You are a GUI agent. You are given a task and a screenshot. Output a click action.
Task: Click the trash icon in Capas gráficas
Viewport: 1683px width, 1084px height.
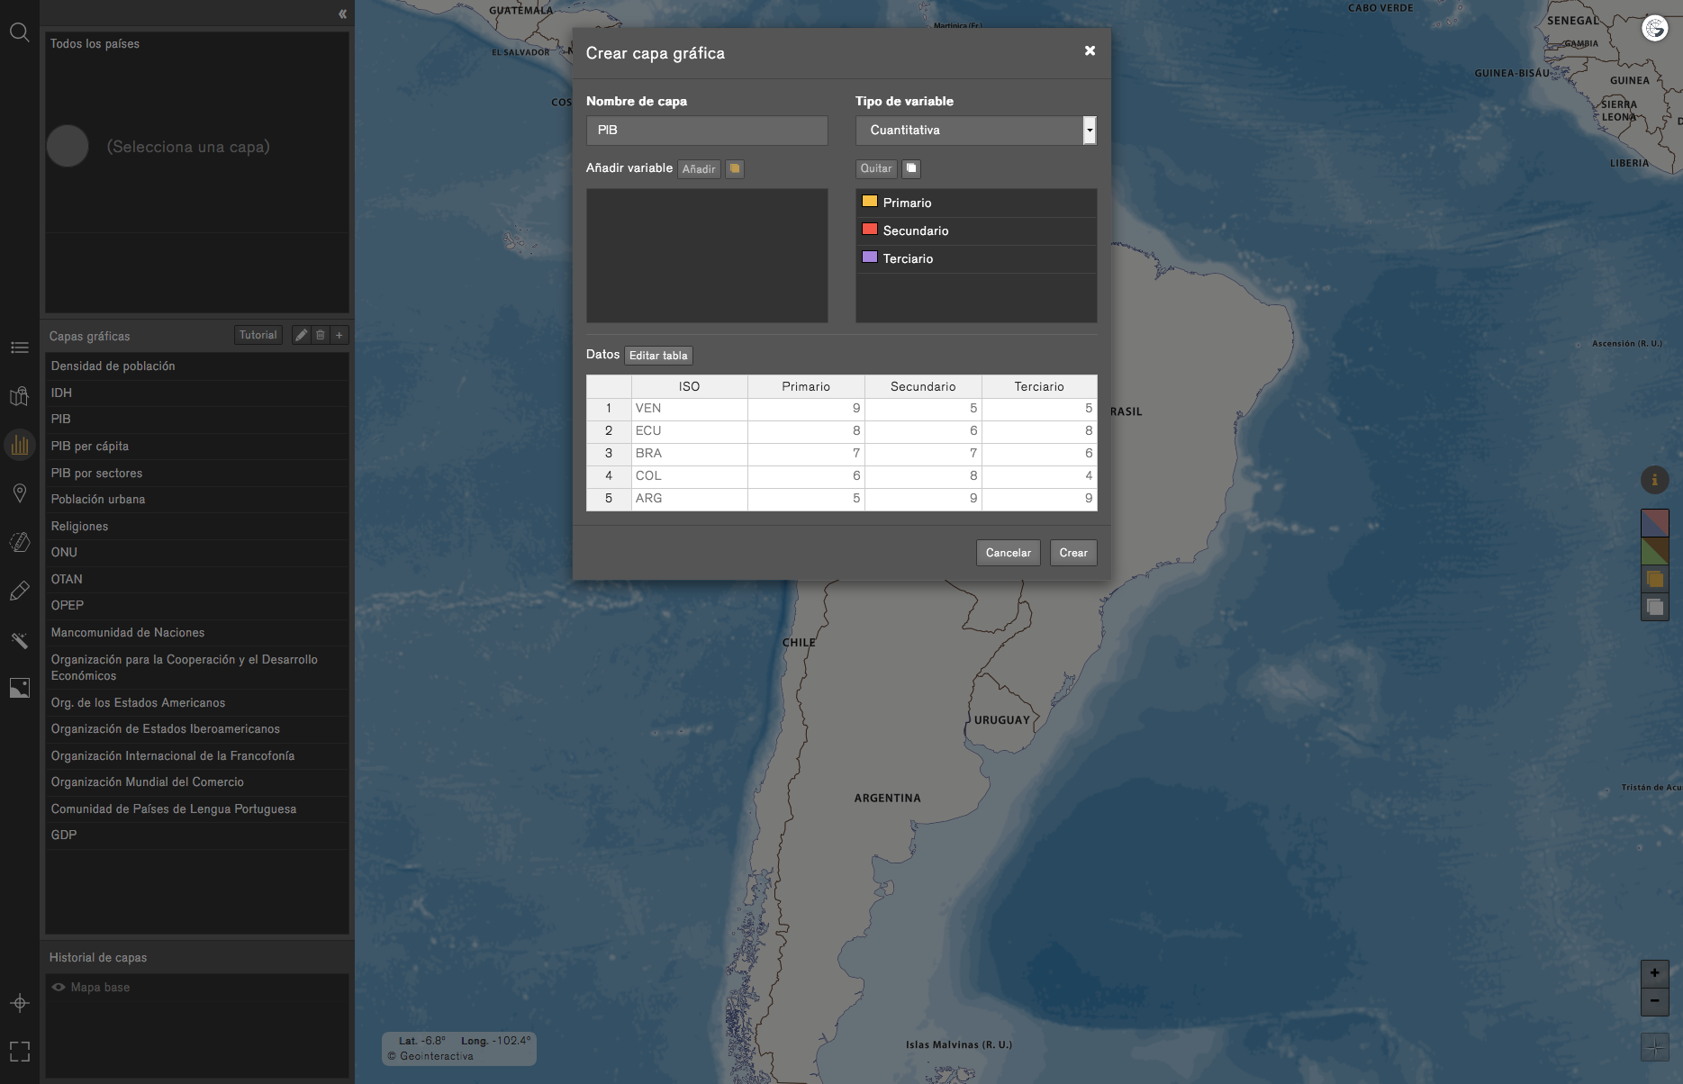(320, 335)
